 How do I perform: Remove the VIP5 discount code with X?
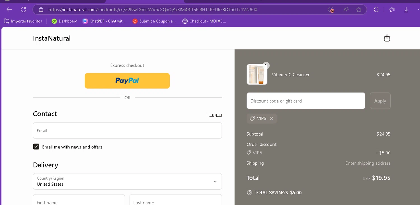coord(272,119)
